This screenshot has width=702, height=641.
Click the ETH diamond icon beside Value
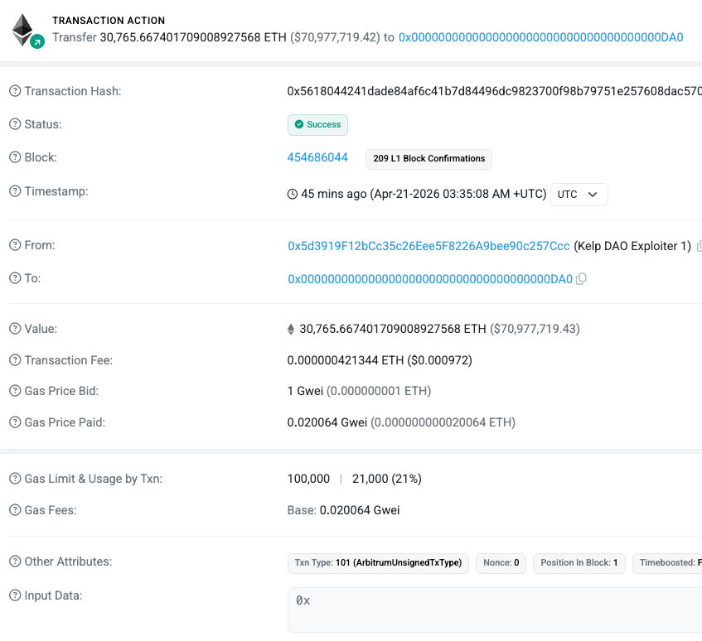(x=291, y=330)
